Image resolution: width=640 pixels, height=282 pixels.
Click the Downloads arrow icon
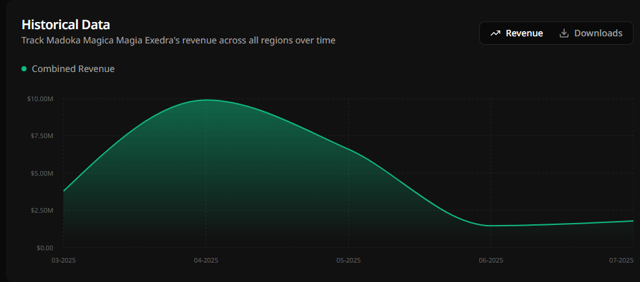pos(563,34)
